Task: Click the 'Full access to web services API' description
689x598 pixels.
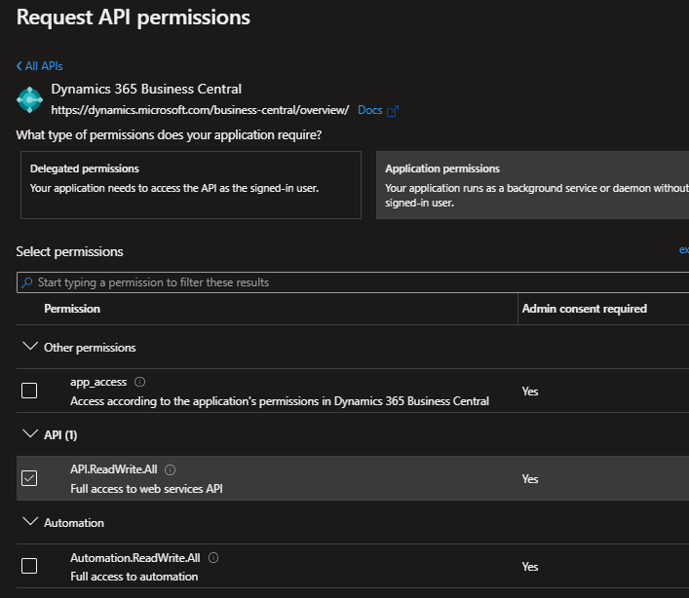Action: [x=146, y=489]
